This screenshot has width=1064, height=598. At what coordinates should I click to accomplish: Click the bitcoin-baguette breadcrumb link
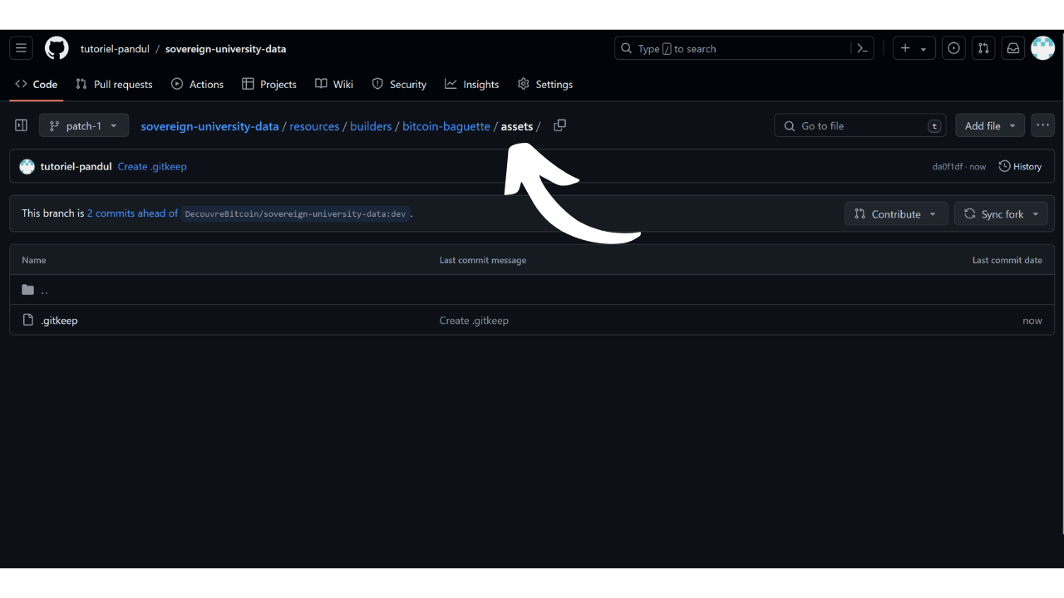pyautogui.click(x=446, y=126)
